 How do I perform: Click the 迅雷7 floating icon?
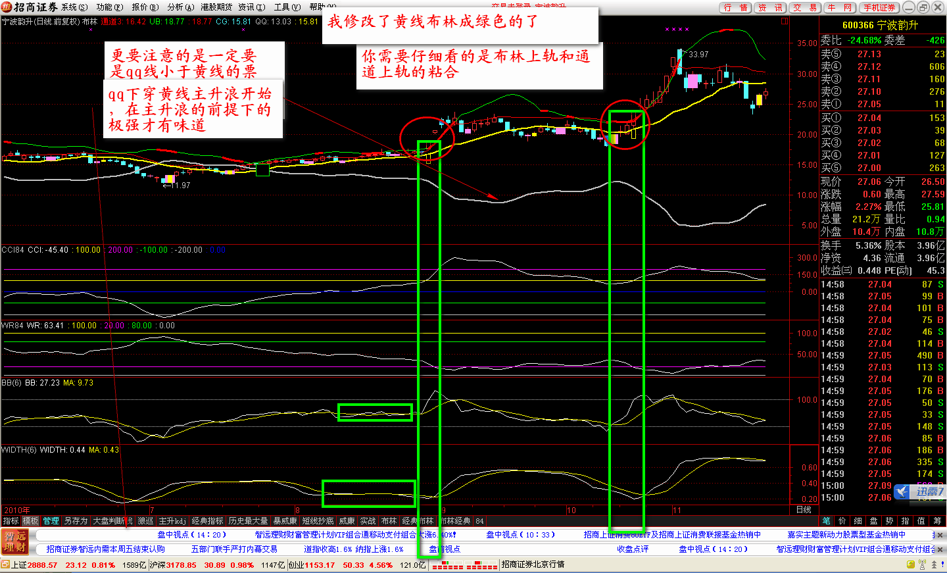tap(919, 491)
